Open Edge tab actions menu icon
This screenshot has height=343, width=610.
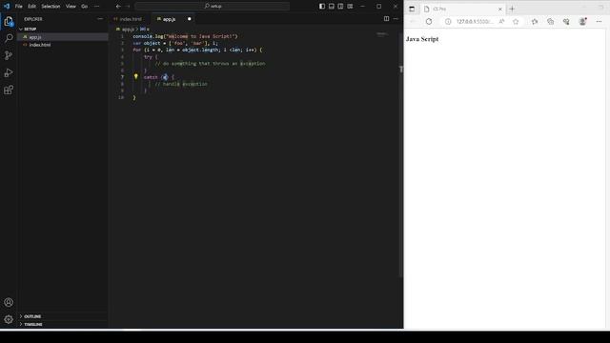(412, 9)
